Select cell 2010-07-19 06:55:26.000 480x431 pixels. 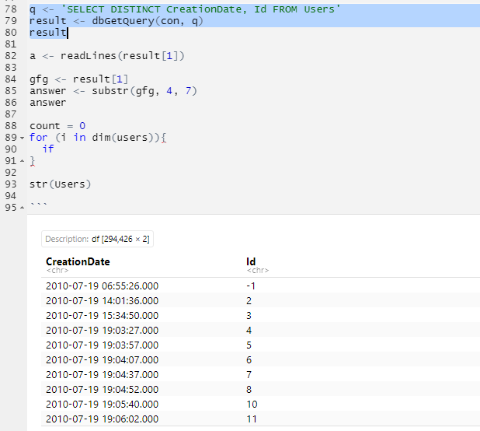click(102, 286)
